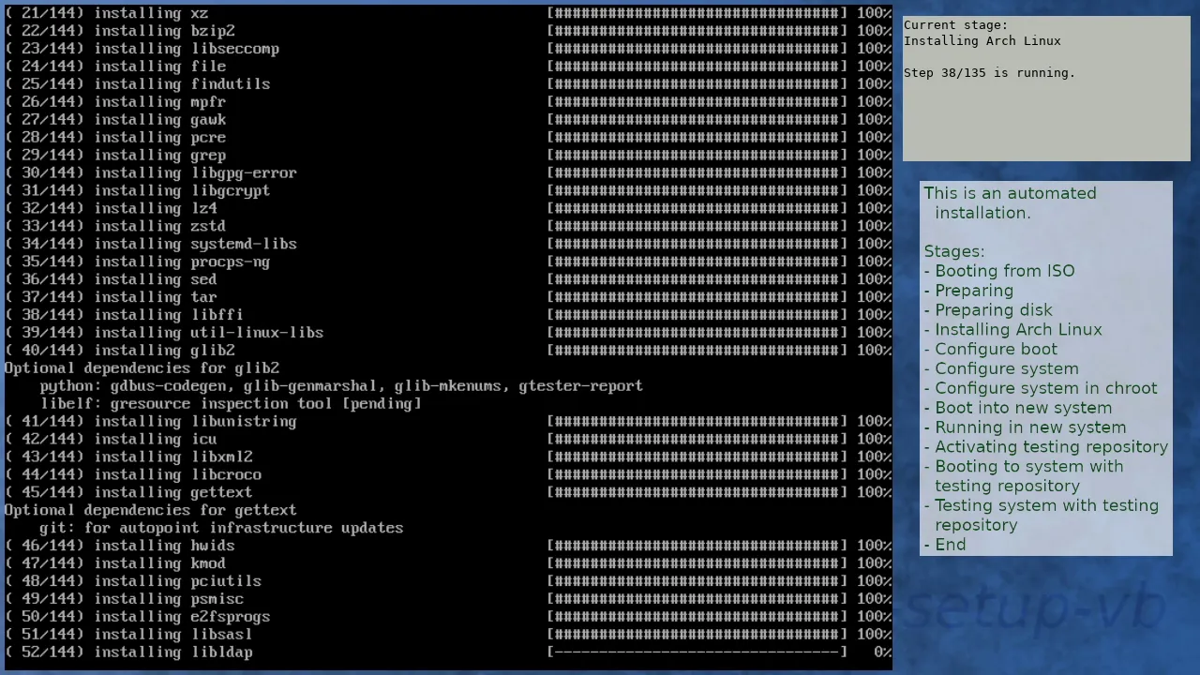Click the 'Current stage:' label

pos(956,25)
